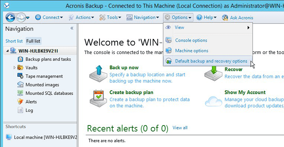Viewport: 284px width, 147px height.
Task: Click the Show My Account cloud icon
Action: (213, 101)
